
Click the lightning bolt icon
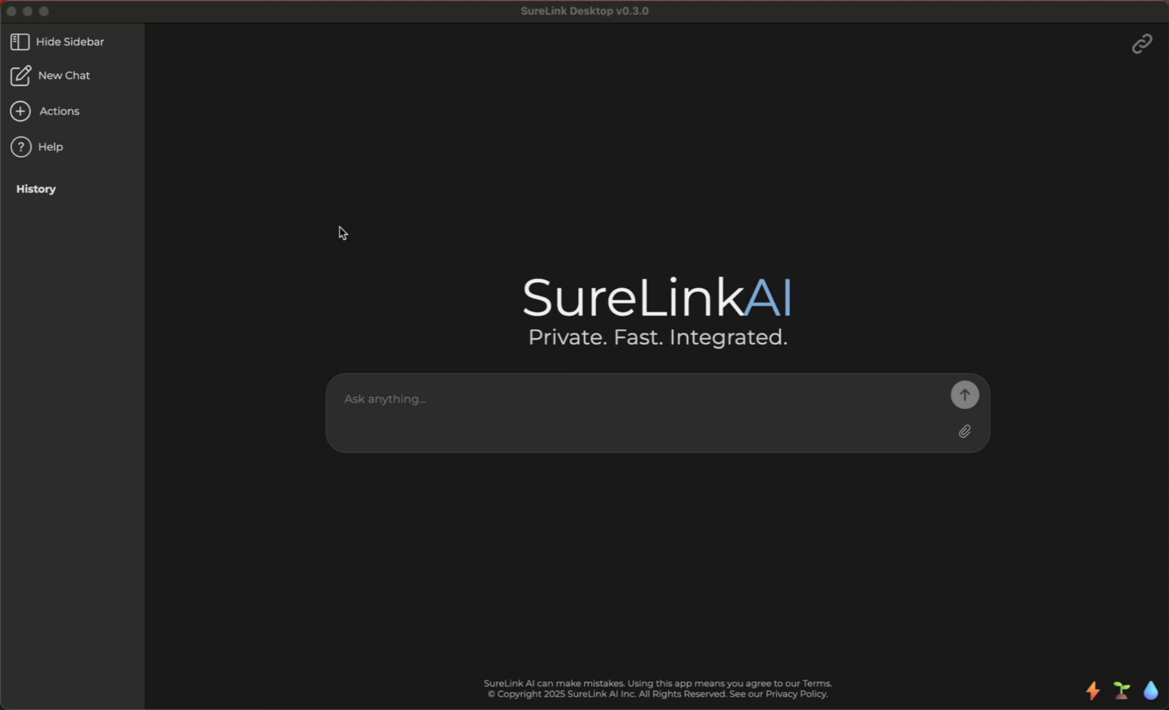click(x=1093, y=690)
